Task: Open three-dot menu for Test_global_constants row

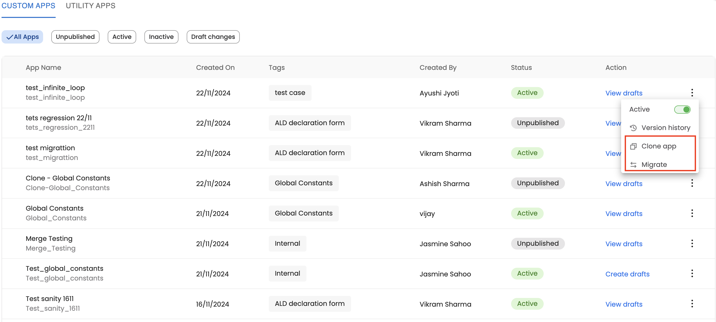Action: click(692, 273)
